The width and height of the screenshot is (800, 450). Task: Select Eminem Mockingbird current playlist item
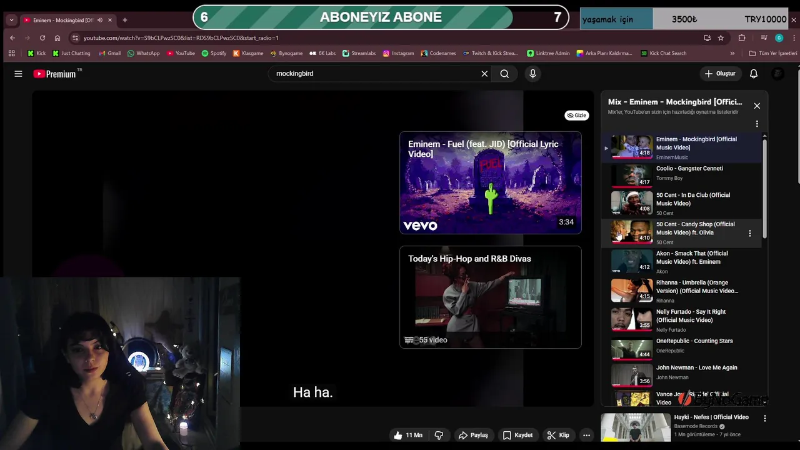[682, 147]
